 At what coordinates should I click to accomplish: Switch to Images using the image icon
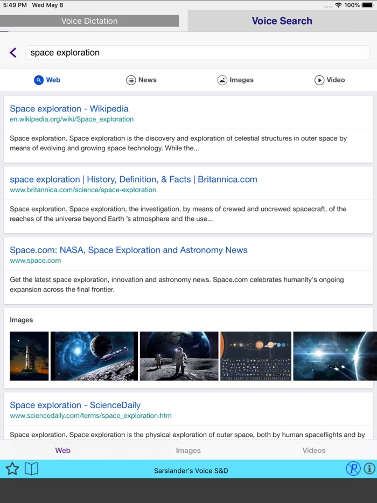pyautogui.click(x=222, y=80)
